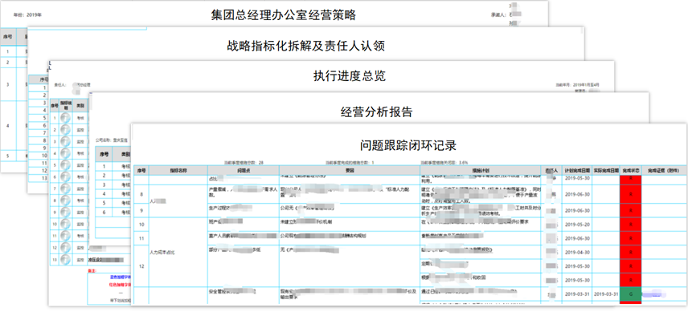Click the row 6 status ball in 执行进度总览
688x312 pixels.
click(65, 176)
